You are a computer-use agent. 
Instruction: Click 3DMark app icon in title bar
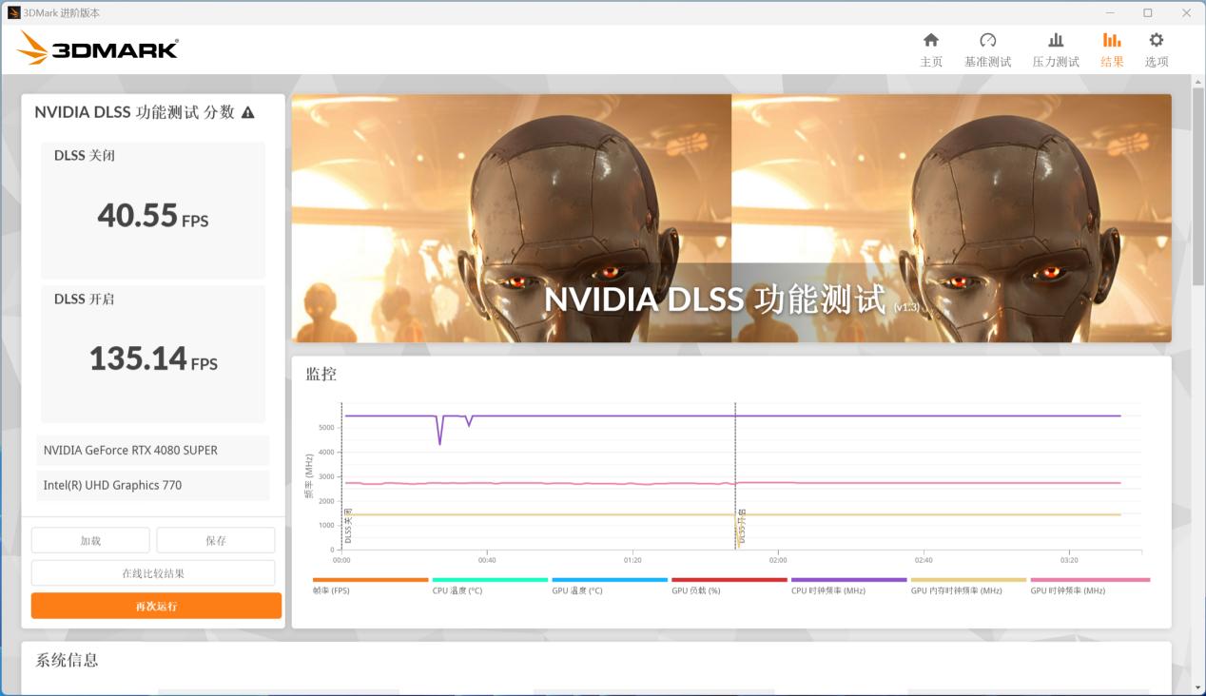[x=13, y=12]
